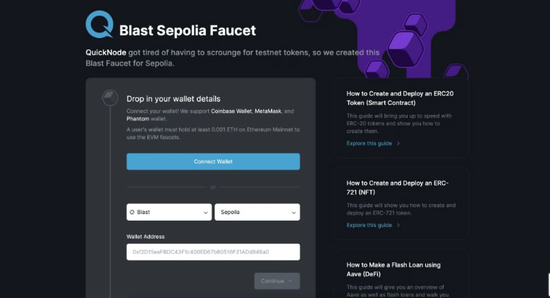
Task: Click the Blast icon inside the chain selector
Action: (132, 212)
